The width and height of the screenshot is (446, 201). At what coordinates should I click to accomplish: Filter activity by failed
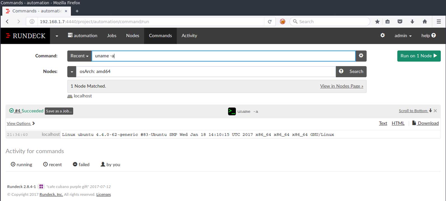pos(81,164)
